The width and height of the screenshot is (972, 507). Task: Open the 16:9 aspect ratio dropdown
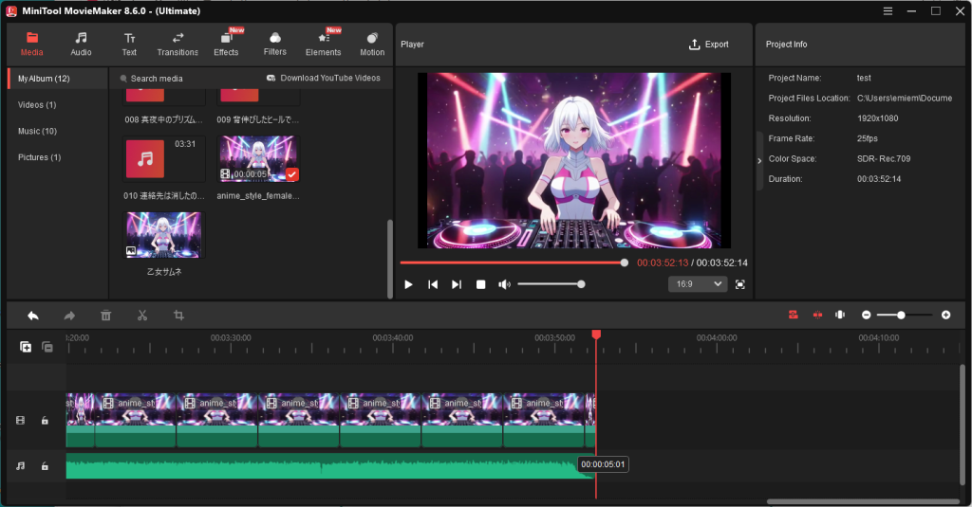(x=698, y=284)
